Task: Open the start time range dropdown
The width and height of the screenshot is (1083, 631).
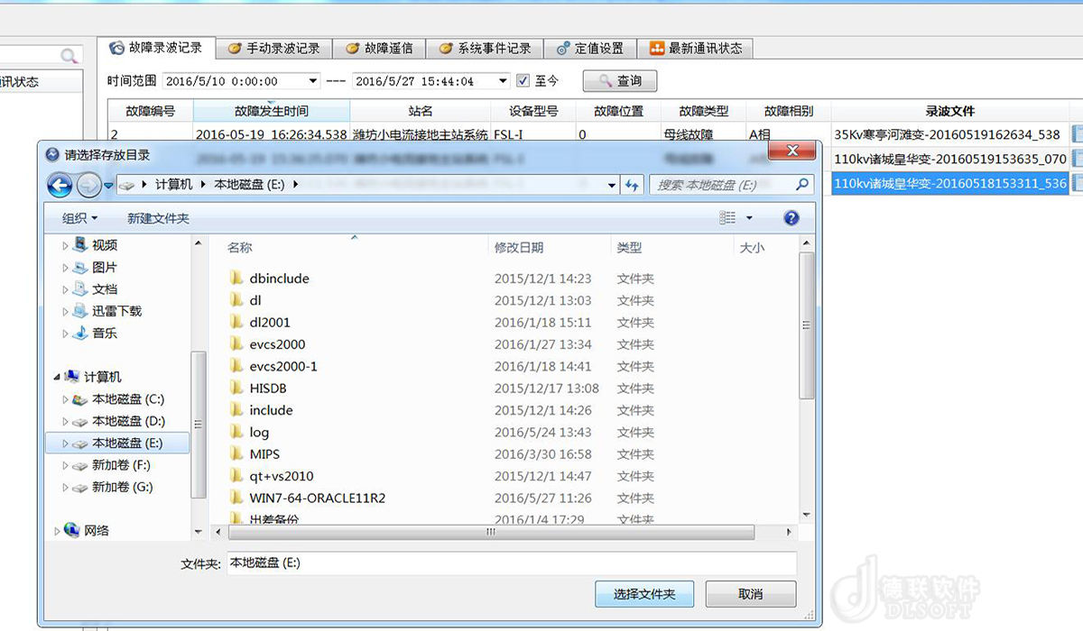Action: click(x=313, y=81)
